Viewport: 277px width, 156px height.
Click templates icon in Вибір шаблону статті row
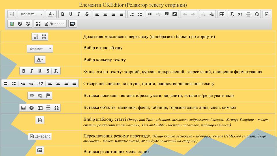40,120
